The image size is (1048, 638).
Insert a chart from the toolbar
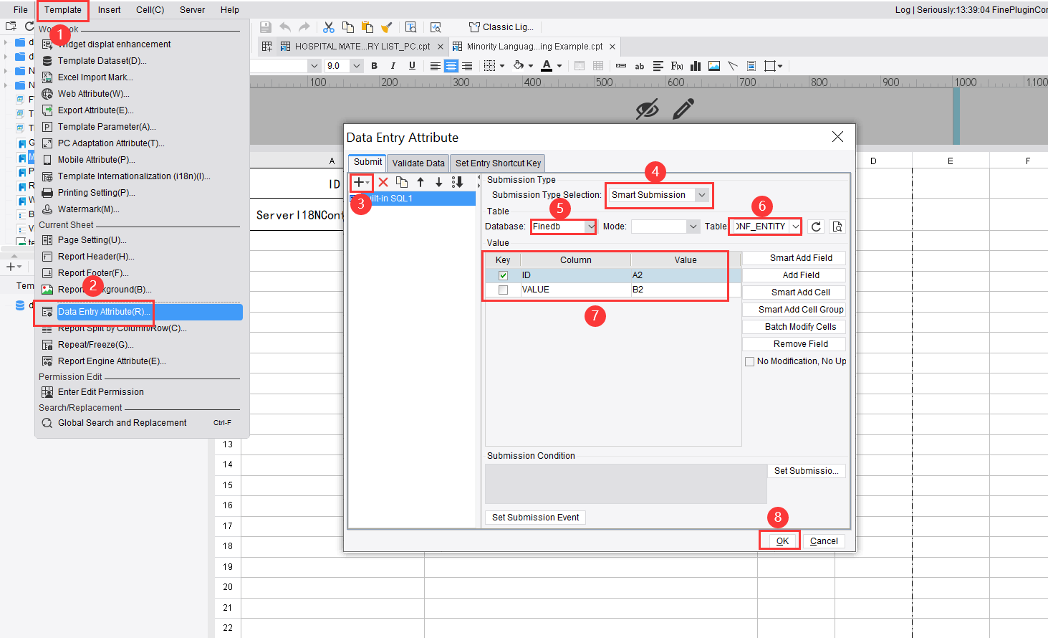(695, 65)
